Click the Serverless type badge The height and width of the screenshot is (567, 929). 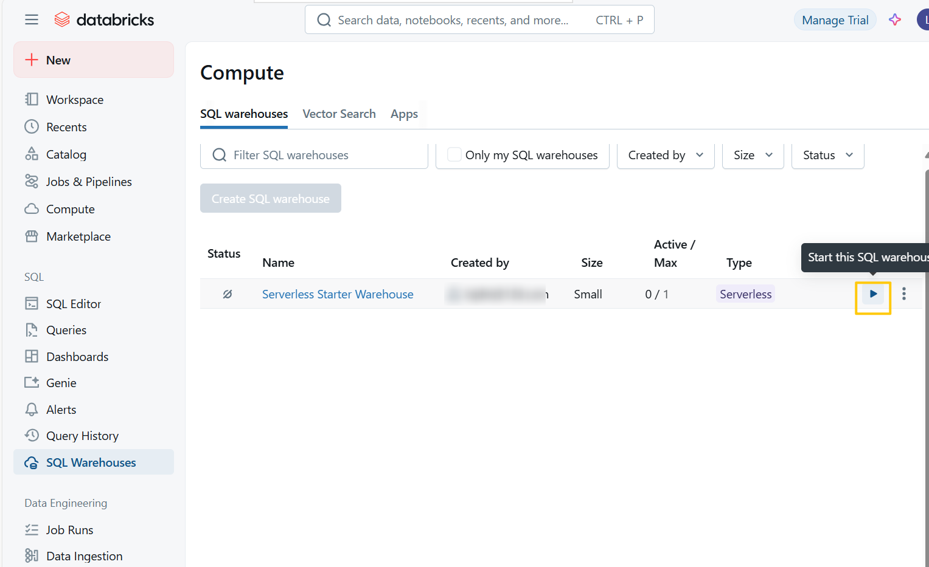[745, 294]
